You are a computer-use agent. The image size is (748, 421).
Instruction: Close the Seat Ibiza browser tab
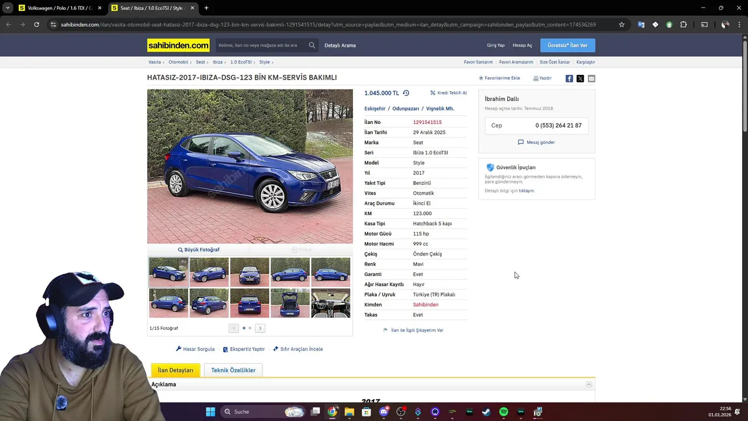click(192, 8)
